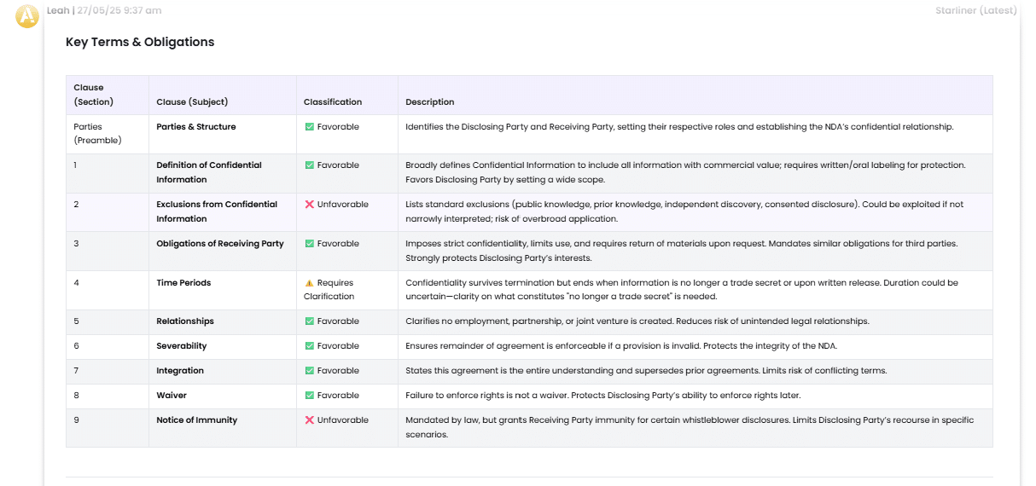
Task: Click the green check icon in Parties & Structure row
Action: coord(310,127)
